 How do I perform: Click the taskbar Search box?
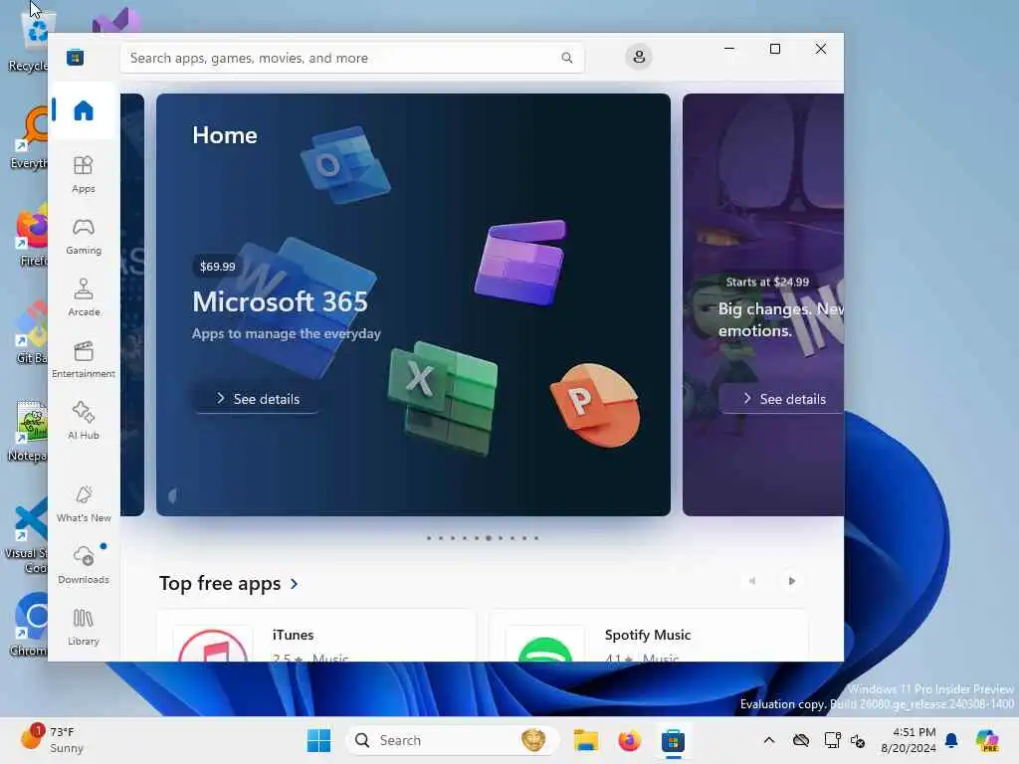click(x=453, y=740)
